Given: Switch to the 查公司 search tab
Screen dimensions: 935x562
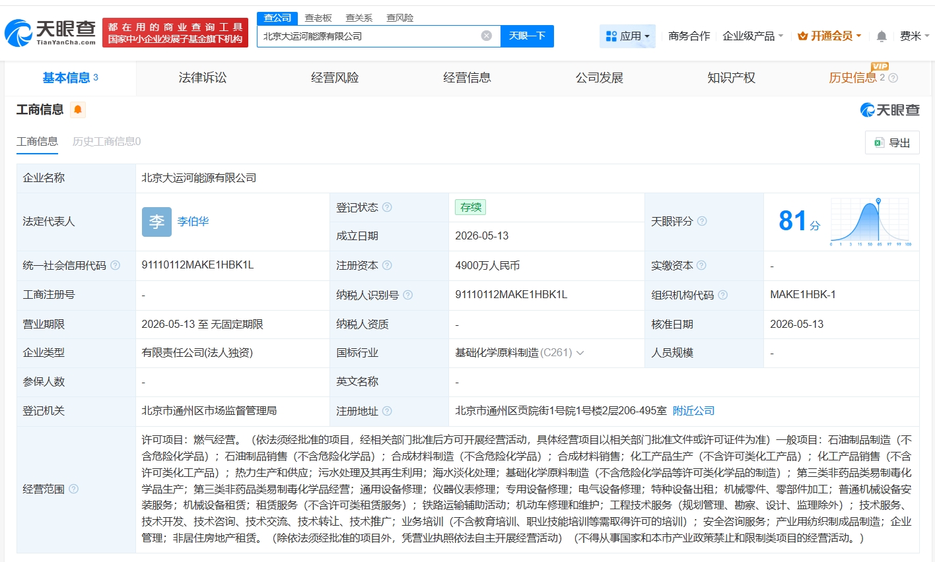Looking at the screenshot, I should point(277,18).
